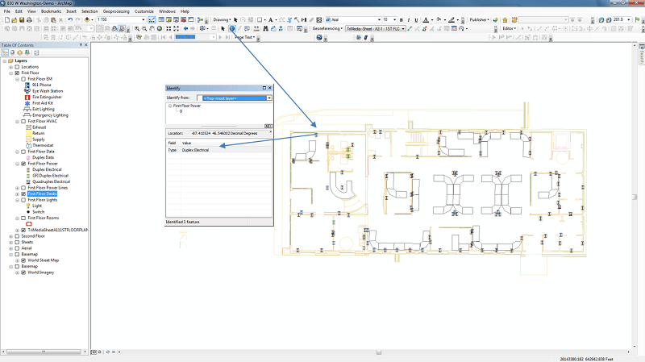The image size is (645, 362).
Task: Open the font color picker
Action: pyautogui.click(x=427, y=19)
